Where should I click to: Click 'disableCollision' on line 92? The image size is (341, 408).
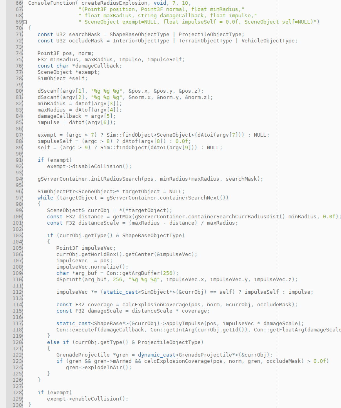97,166
